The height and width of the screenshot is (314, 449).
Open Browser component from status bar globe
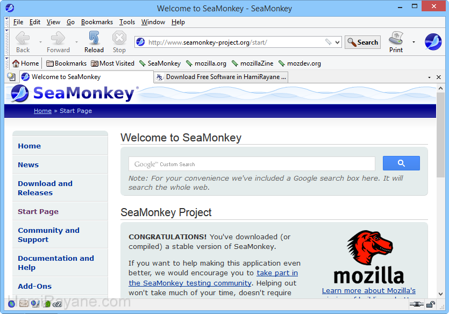pos(11,304)
